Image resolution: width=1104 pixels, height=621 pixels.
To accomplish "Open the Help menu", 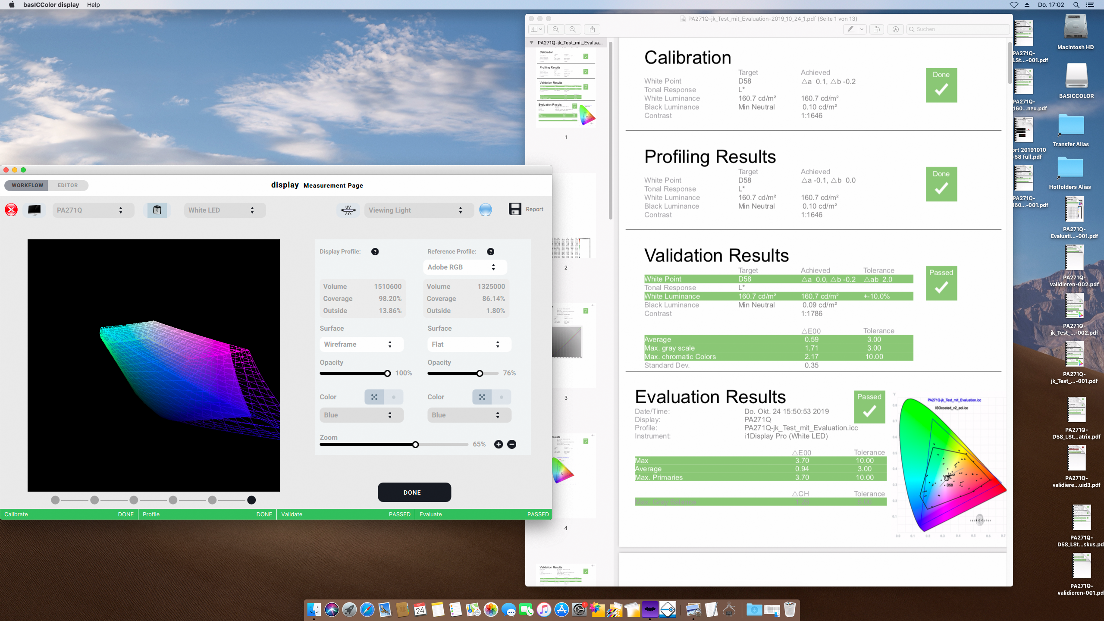I will tap(93, 5).
